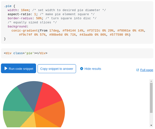Click Copy snippet to answer button

tap(57, 69)
